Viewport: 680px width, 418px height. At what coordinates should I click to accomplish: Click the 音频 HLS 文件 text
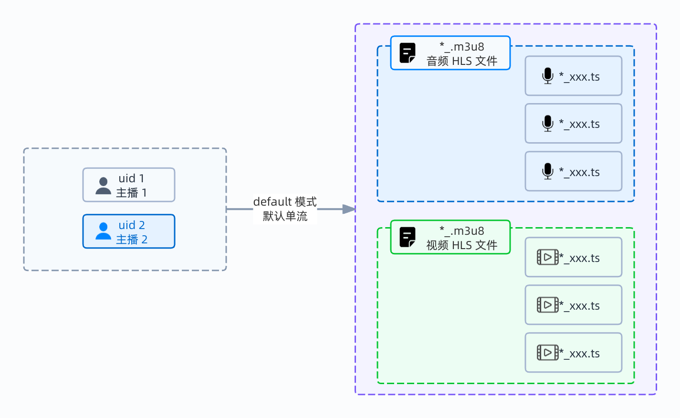click(462, 61)
